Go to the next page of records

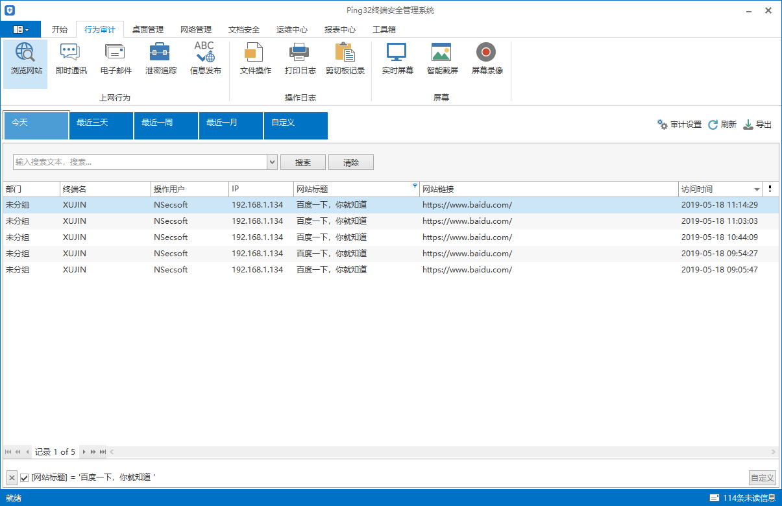click(93, 452)
